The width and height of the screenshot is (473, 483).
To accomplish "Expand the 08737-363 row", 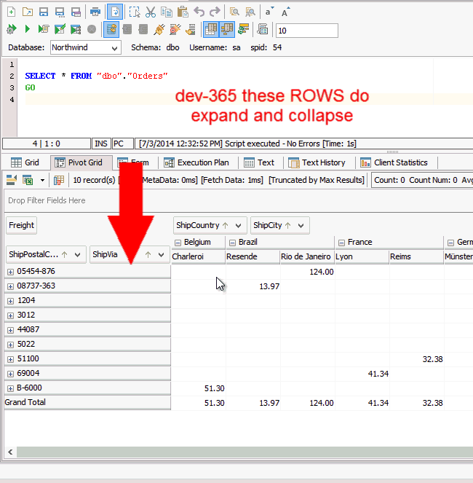I will pos(10,286).
